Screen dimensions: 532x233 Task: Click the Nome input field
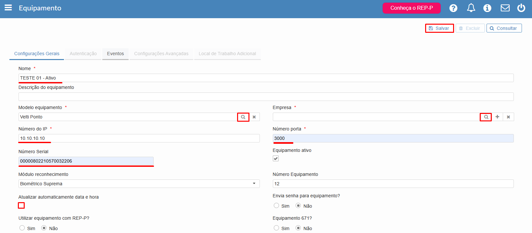click(x=266, y=78)
